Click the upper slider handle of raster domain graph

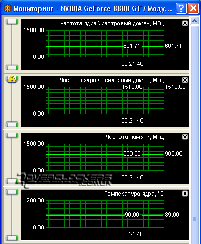[x=12, y=22]
